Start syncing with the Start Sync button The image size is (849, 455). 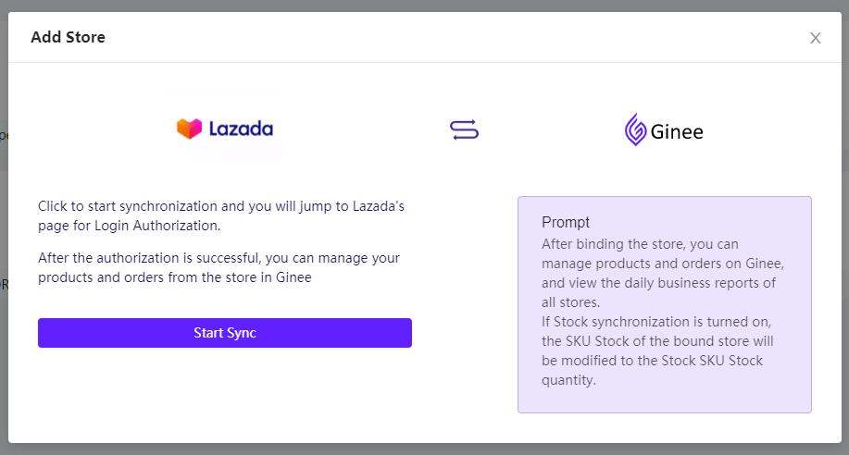tap(225, 333)
